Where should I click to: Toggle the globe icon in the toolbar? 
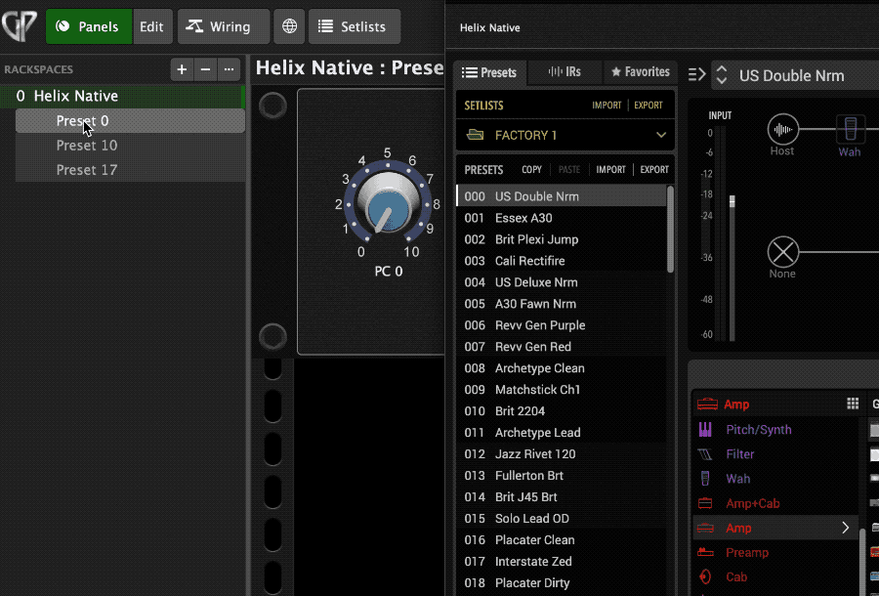(288, 26)
